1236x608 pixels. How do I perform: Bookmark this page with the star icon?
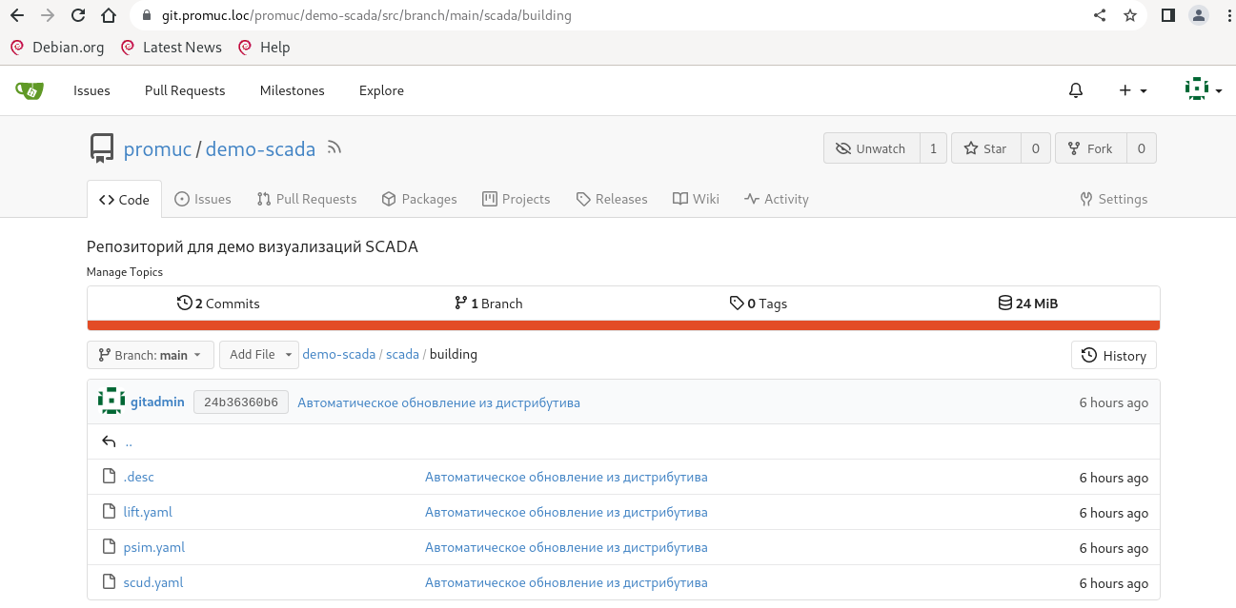1130,15
